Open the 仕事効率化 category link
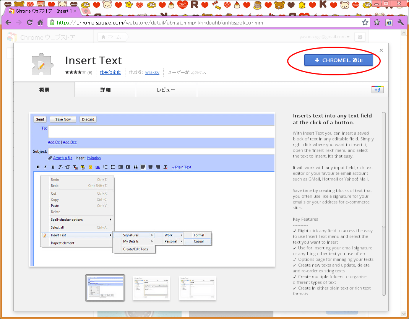This screenshot has height=319, width=409. click(110, 72)
